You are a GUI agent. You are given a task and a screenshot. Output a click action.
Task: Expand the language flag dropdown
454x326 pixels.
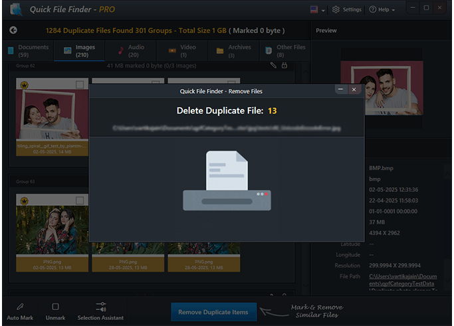tap(317, 10)
